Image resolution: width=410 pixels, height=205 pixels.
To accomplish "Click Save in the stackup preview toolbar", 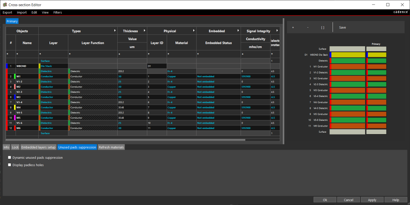I will pyautogui.click(x=342, y=28).
